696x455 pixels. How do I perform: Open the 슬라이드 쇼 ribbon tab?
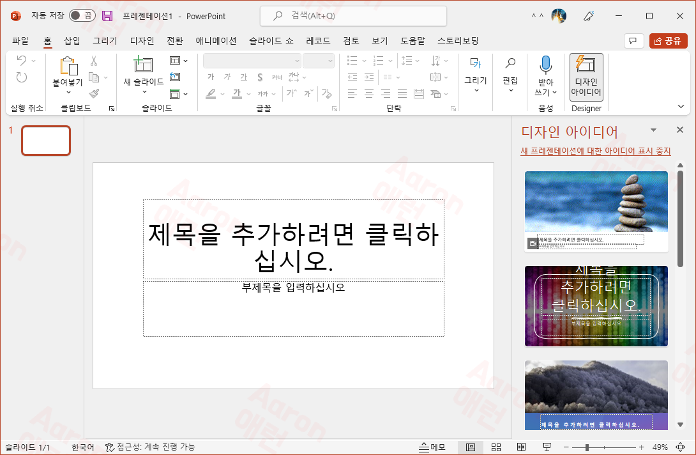pyautogui.click(x=271, y=41)
